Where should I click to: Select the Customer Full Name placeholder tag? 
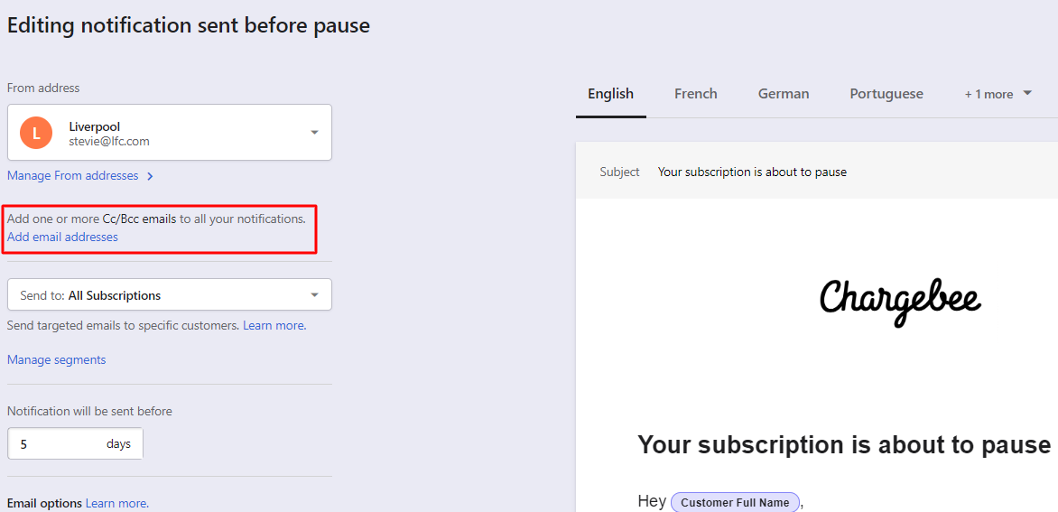point(734,503)
